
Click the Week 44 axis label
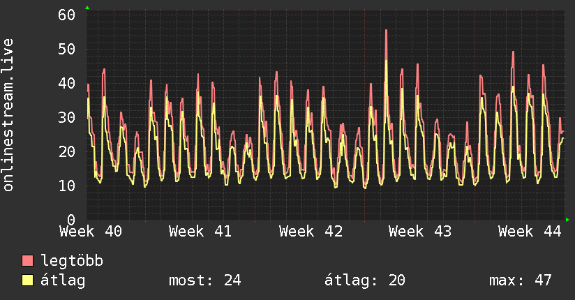pos(530,232)
